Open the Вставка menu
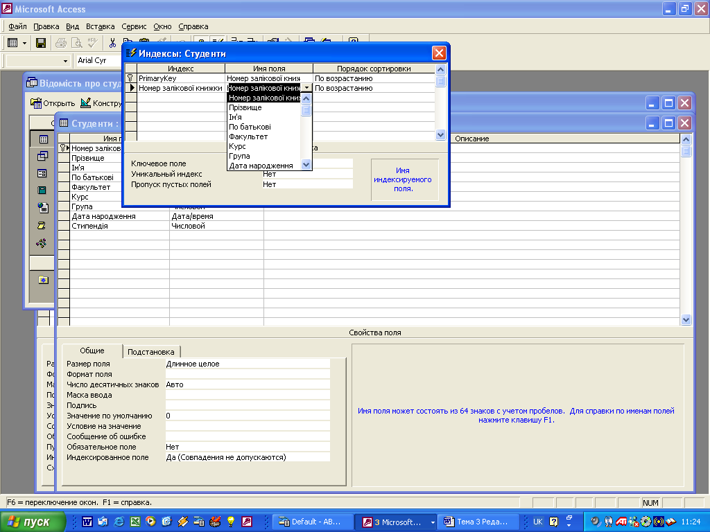The width and height of the screenshot is (710, 532). (x=100, y=26)
